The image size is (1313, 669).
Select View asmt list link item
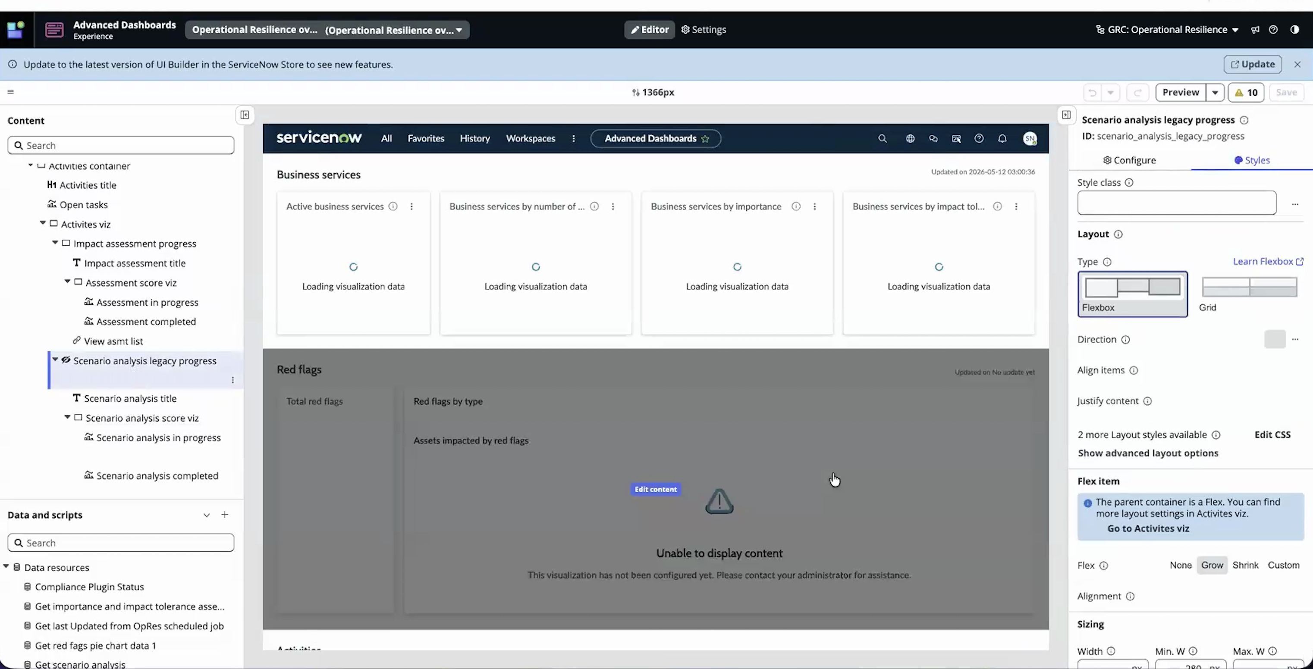tap(113, 341)
